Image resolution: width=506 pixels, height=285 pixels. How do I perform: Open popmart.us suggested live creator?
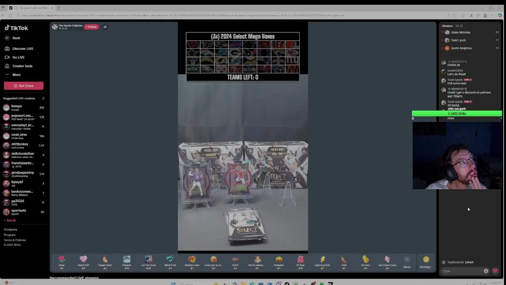click(24, 117)
